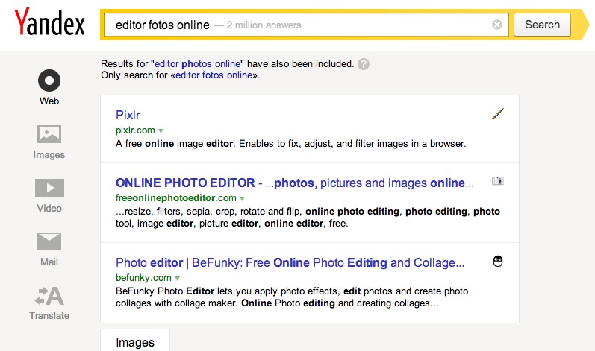Open the Mail envelope icon
This screenshot has height=351, width=595.
click(49, 241)
